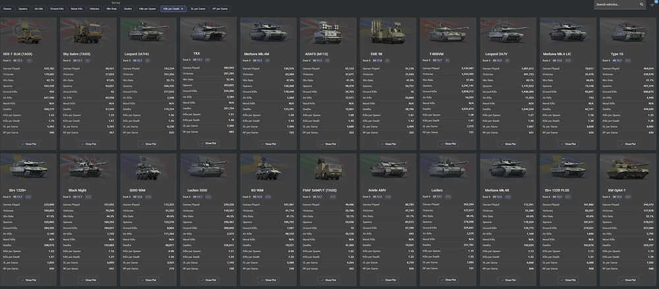Viewport: 659px width, 289px height.
Task: Select the Strv 122B+ tank image
Action: [x=28, y=170]
